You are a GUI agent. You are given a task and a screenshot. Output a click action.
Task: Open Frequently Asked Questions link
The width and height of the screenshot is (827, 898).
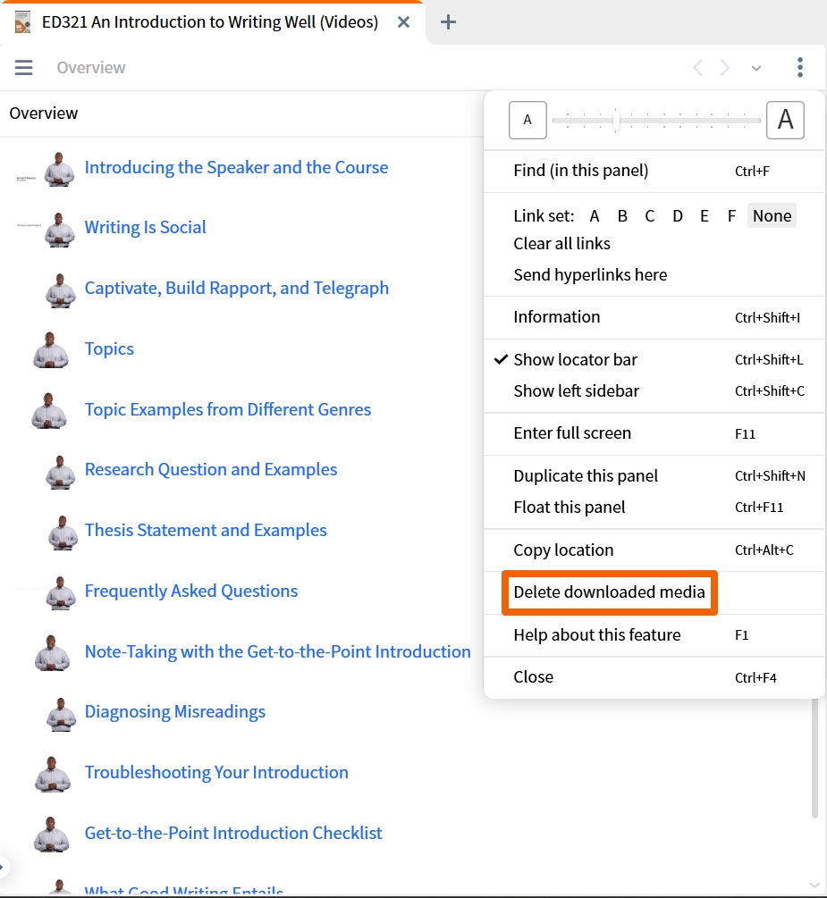tap(190, 591)
